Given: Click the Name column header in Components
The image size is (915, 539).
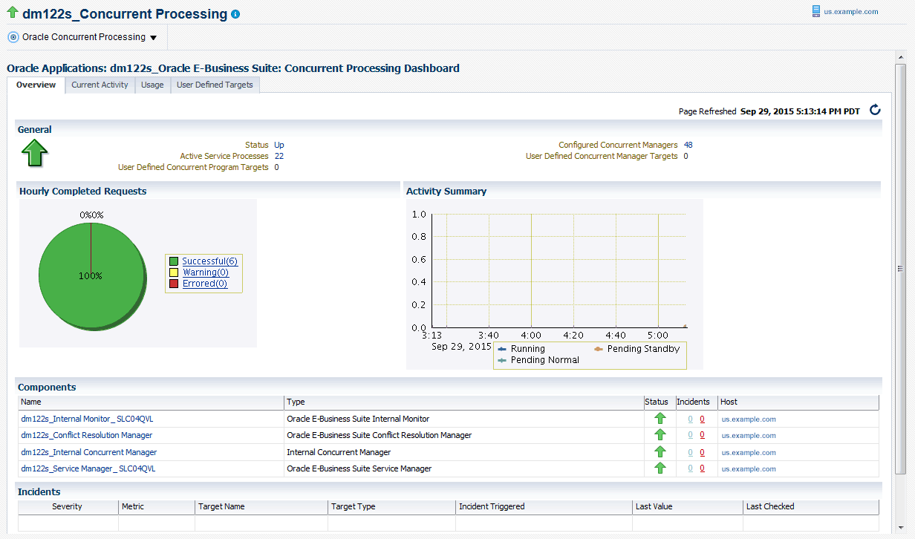Looking at the screenshot, I should [x=152, y=402].
